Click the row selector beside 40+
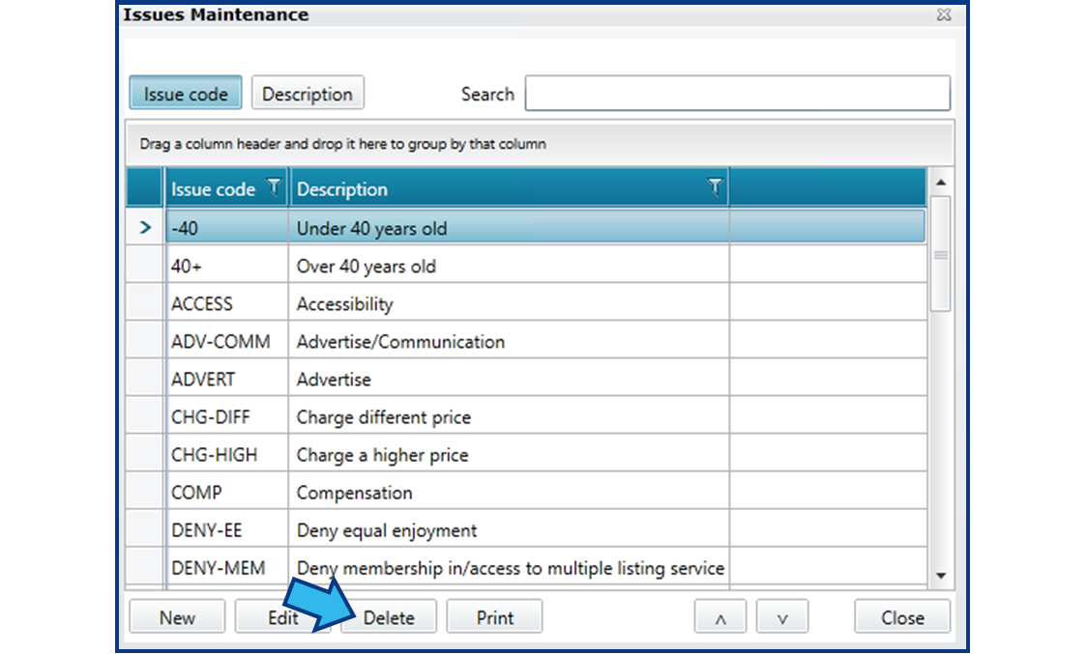 click(x=145, y=266)
